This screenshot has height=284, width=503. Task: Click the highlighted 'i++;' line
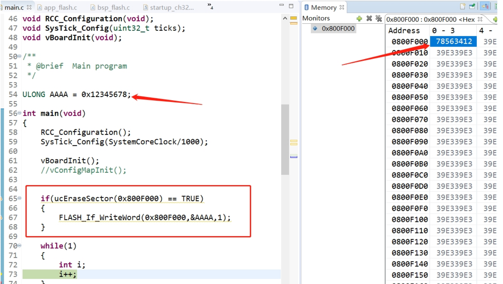68,274
